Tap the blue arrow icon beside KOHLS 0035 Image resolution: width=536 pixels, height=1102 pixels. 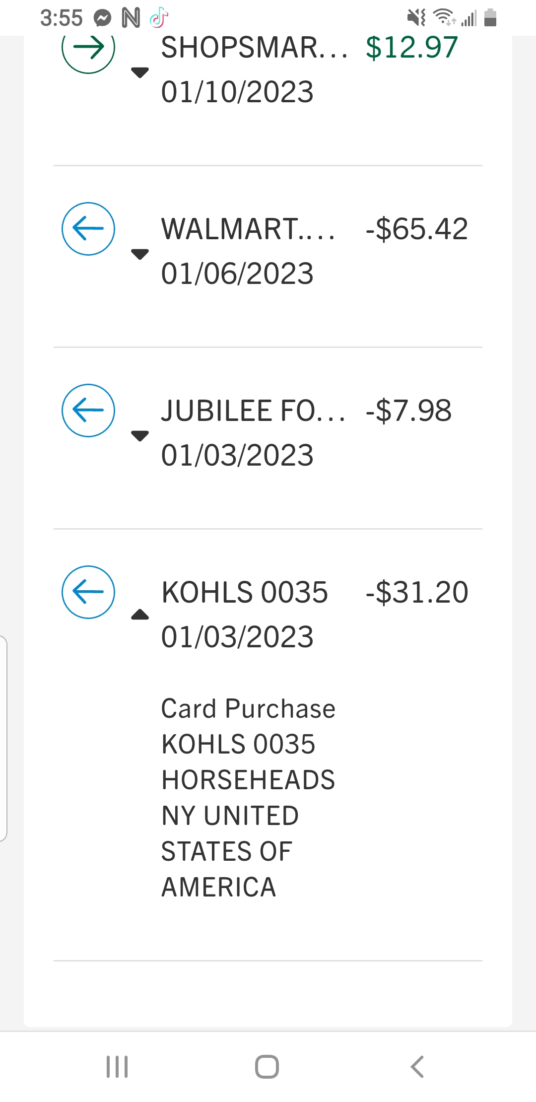click(88, 592)
